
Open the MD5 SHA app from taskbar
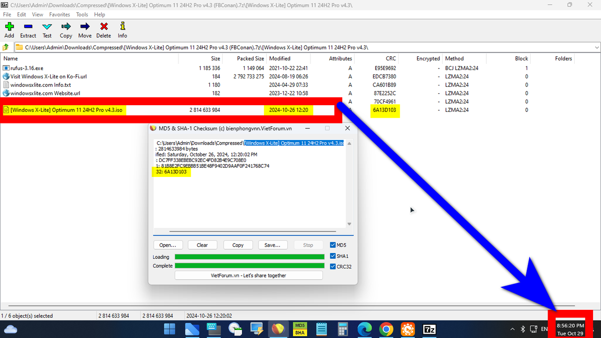(x=300, y=329)
